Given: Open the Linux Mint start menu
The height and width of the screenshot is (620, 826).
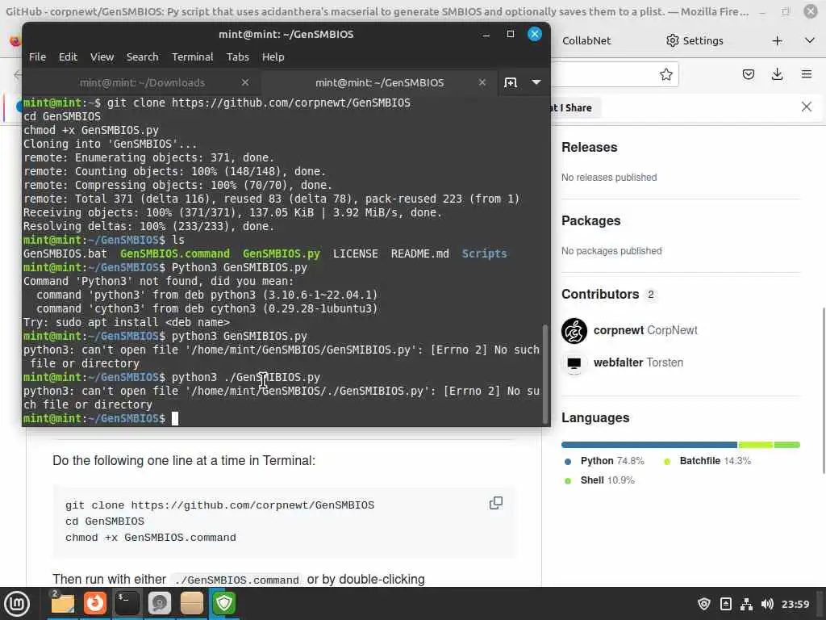Looking at the screenshot, I should coord(17,603).
